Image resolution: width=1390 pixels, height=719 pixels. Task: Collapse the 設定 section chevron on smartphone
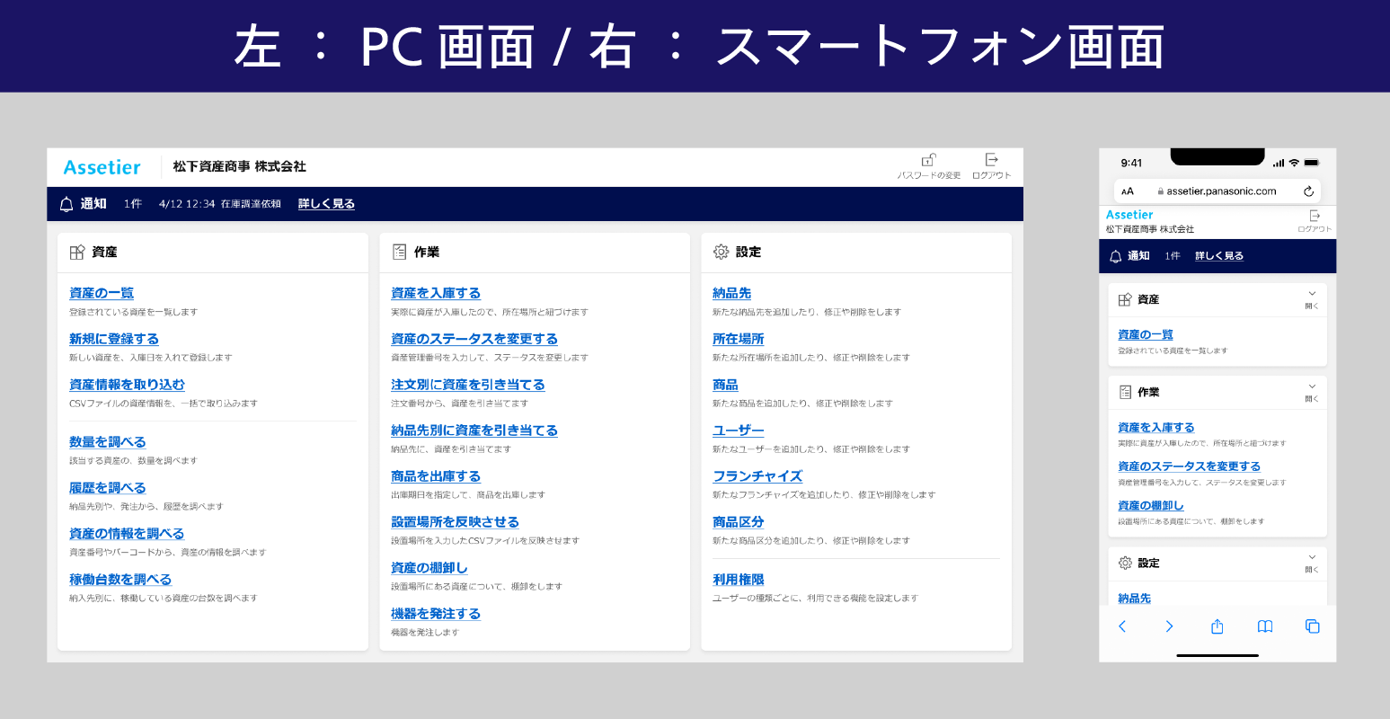tap(1312, 558)
